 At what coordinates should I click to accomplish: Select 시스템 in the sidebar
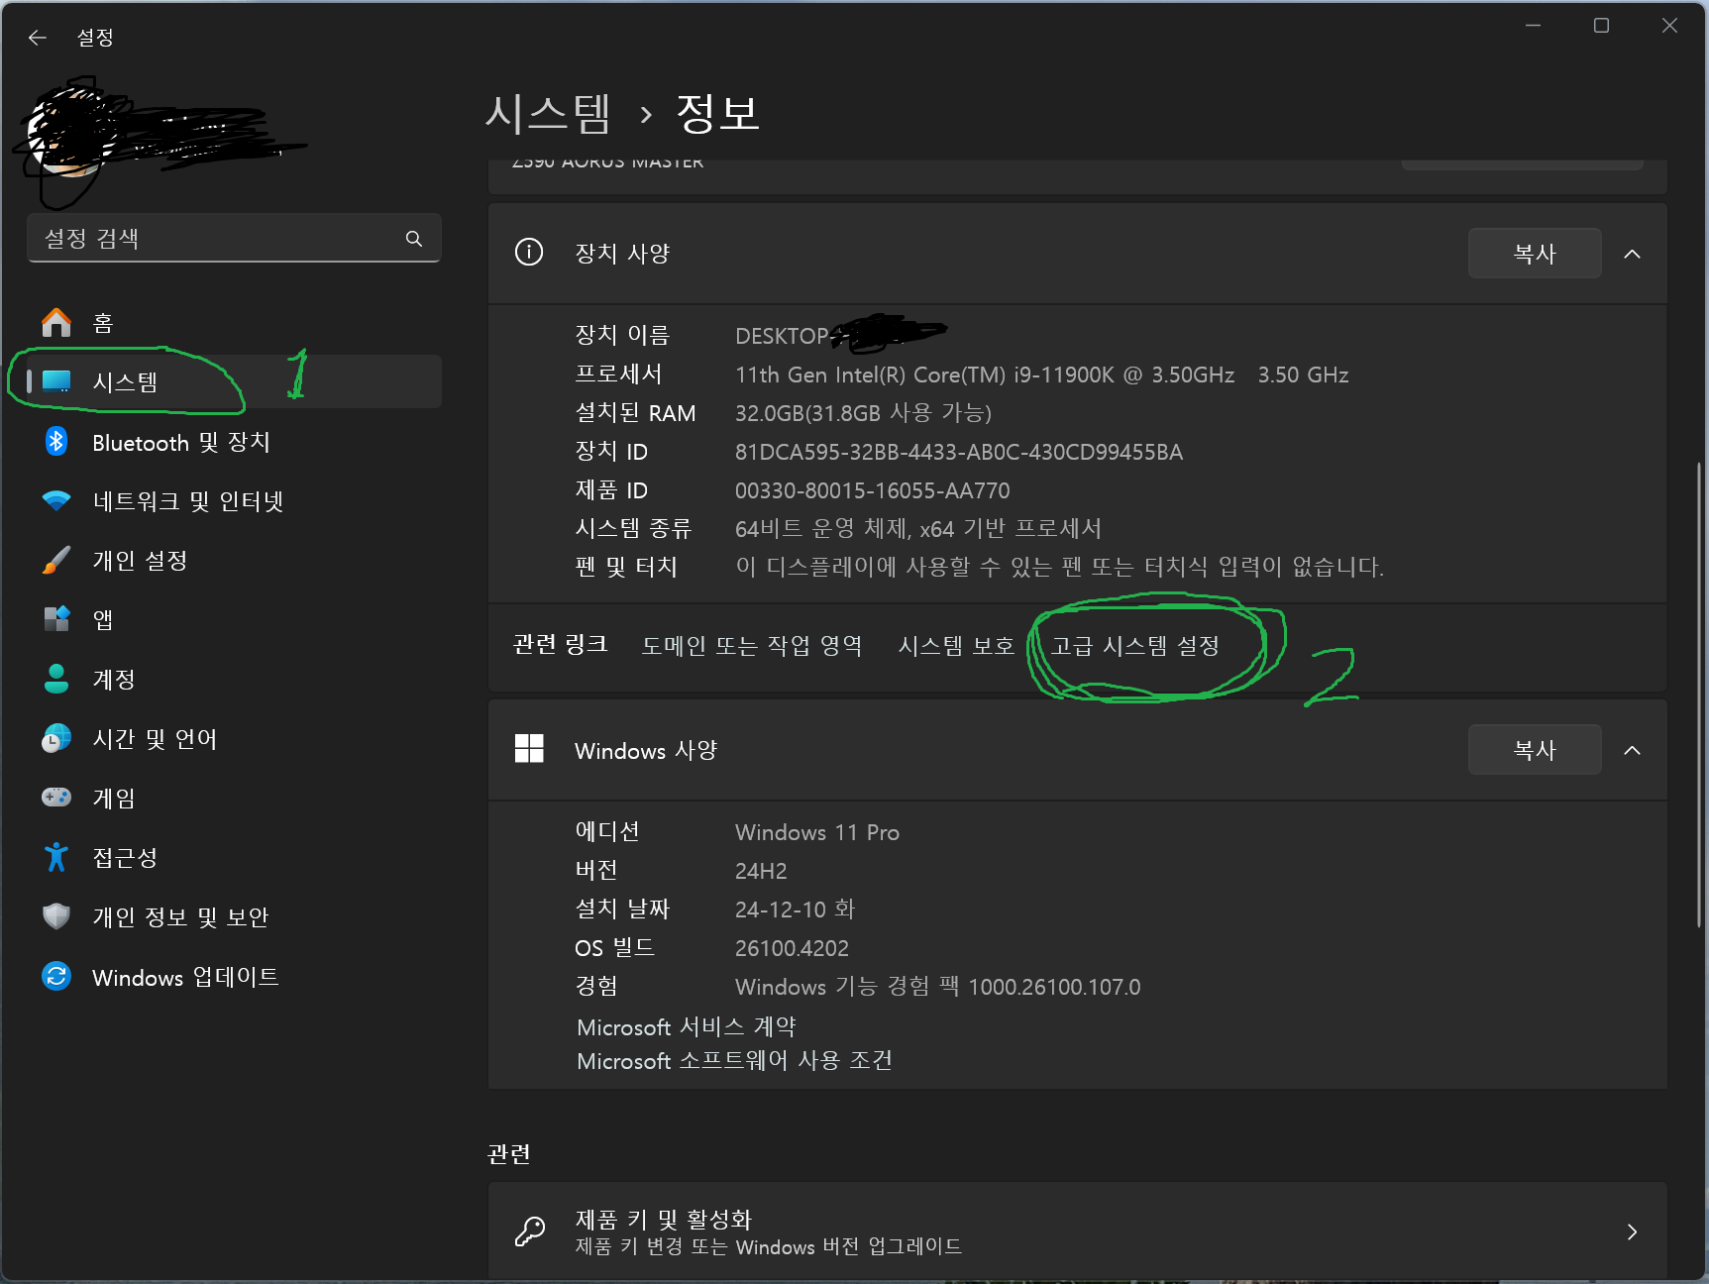234,381
